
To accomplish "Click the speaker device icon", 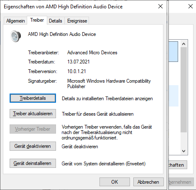I will pyautogui.click(x=16, y=36).
